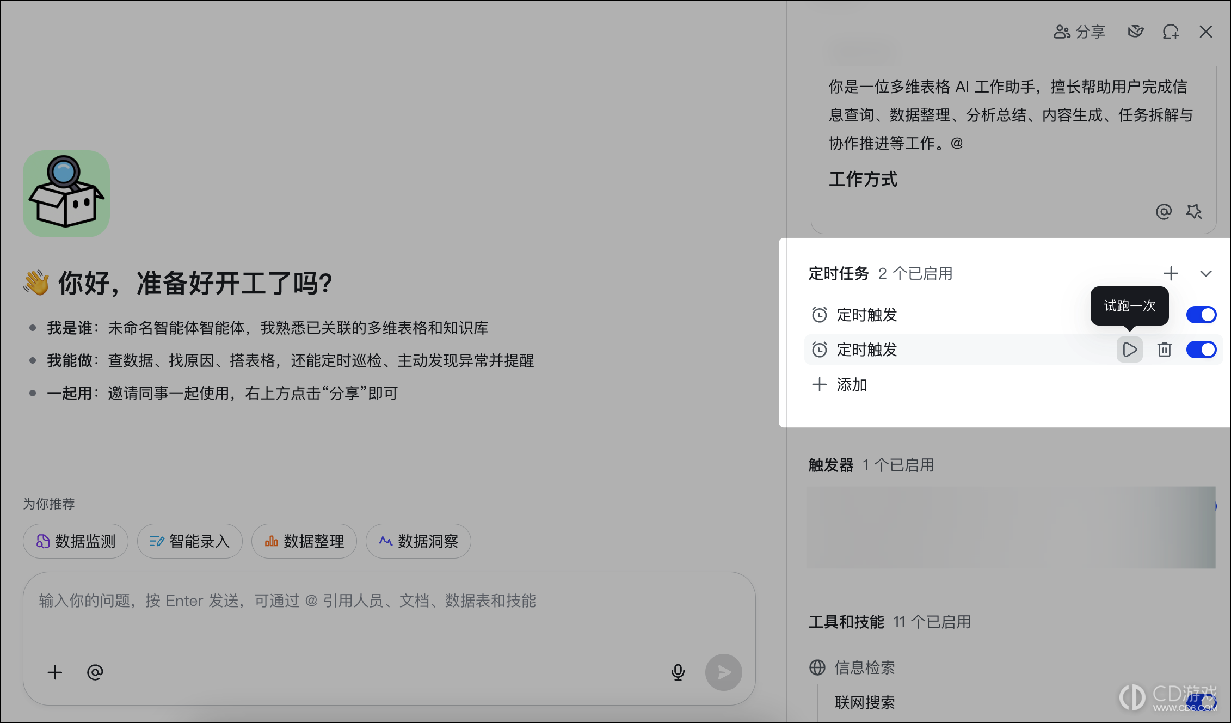
Task: Collapse the 定时任务 section chevron
Action: [x=1206, y=273]
